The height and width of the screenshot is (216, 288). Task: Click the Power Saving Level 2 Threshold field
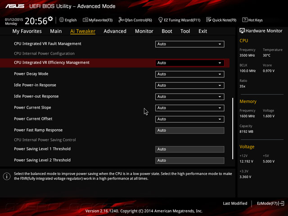point(190,160)
